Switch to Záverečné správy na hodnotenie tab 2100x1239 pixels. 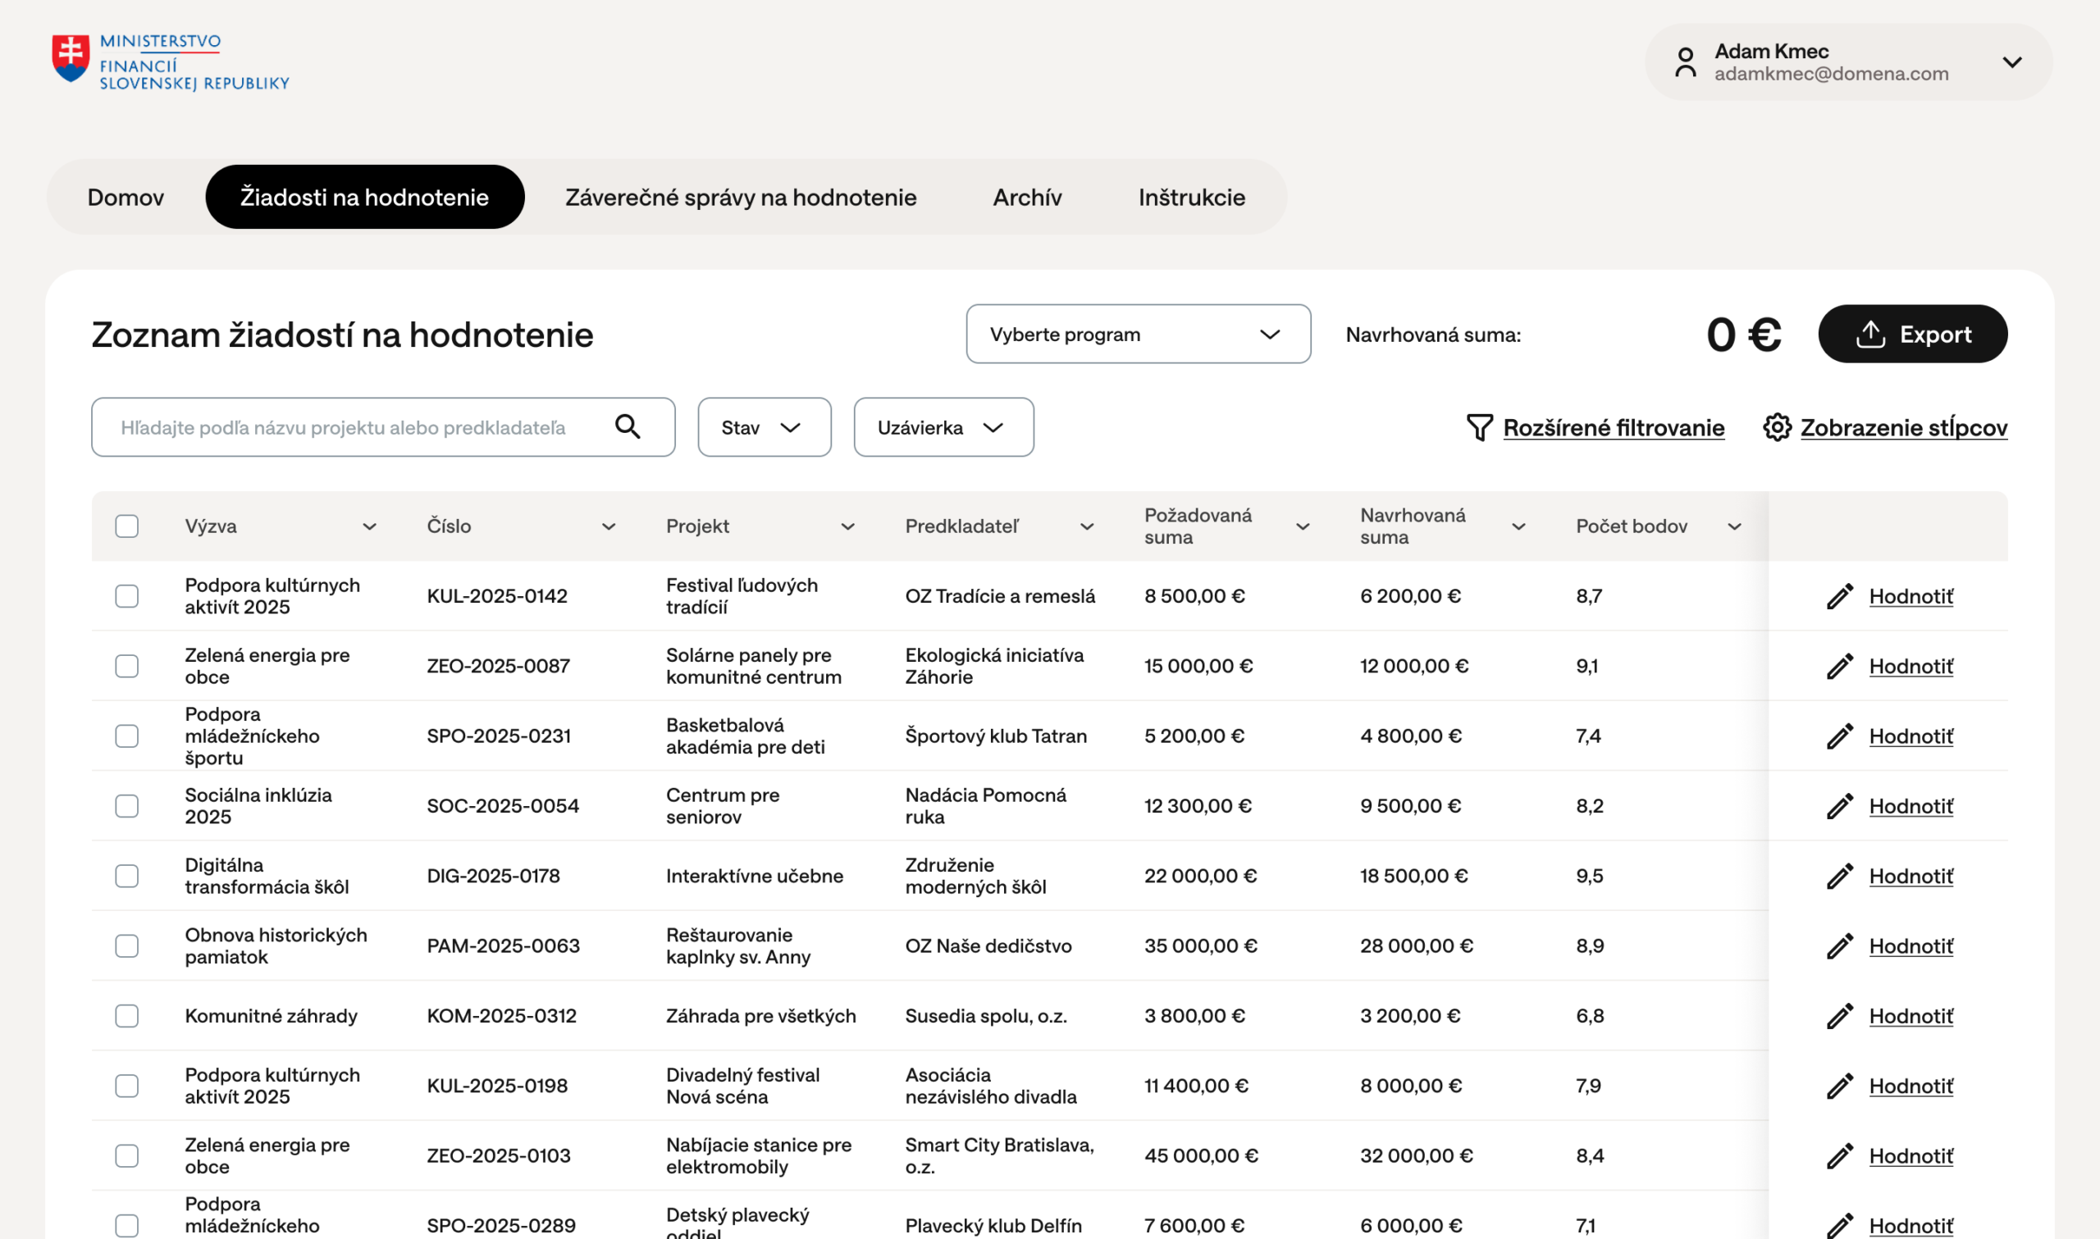click(741, 197)
